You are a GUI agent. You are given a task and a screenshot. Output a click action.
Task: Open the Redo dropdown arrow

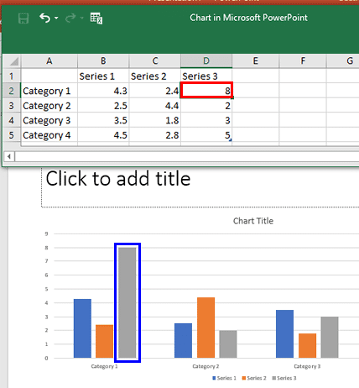click(x=81, y=18)
